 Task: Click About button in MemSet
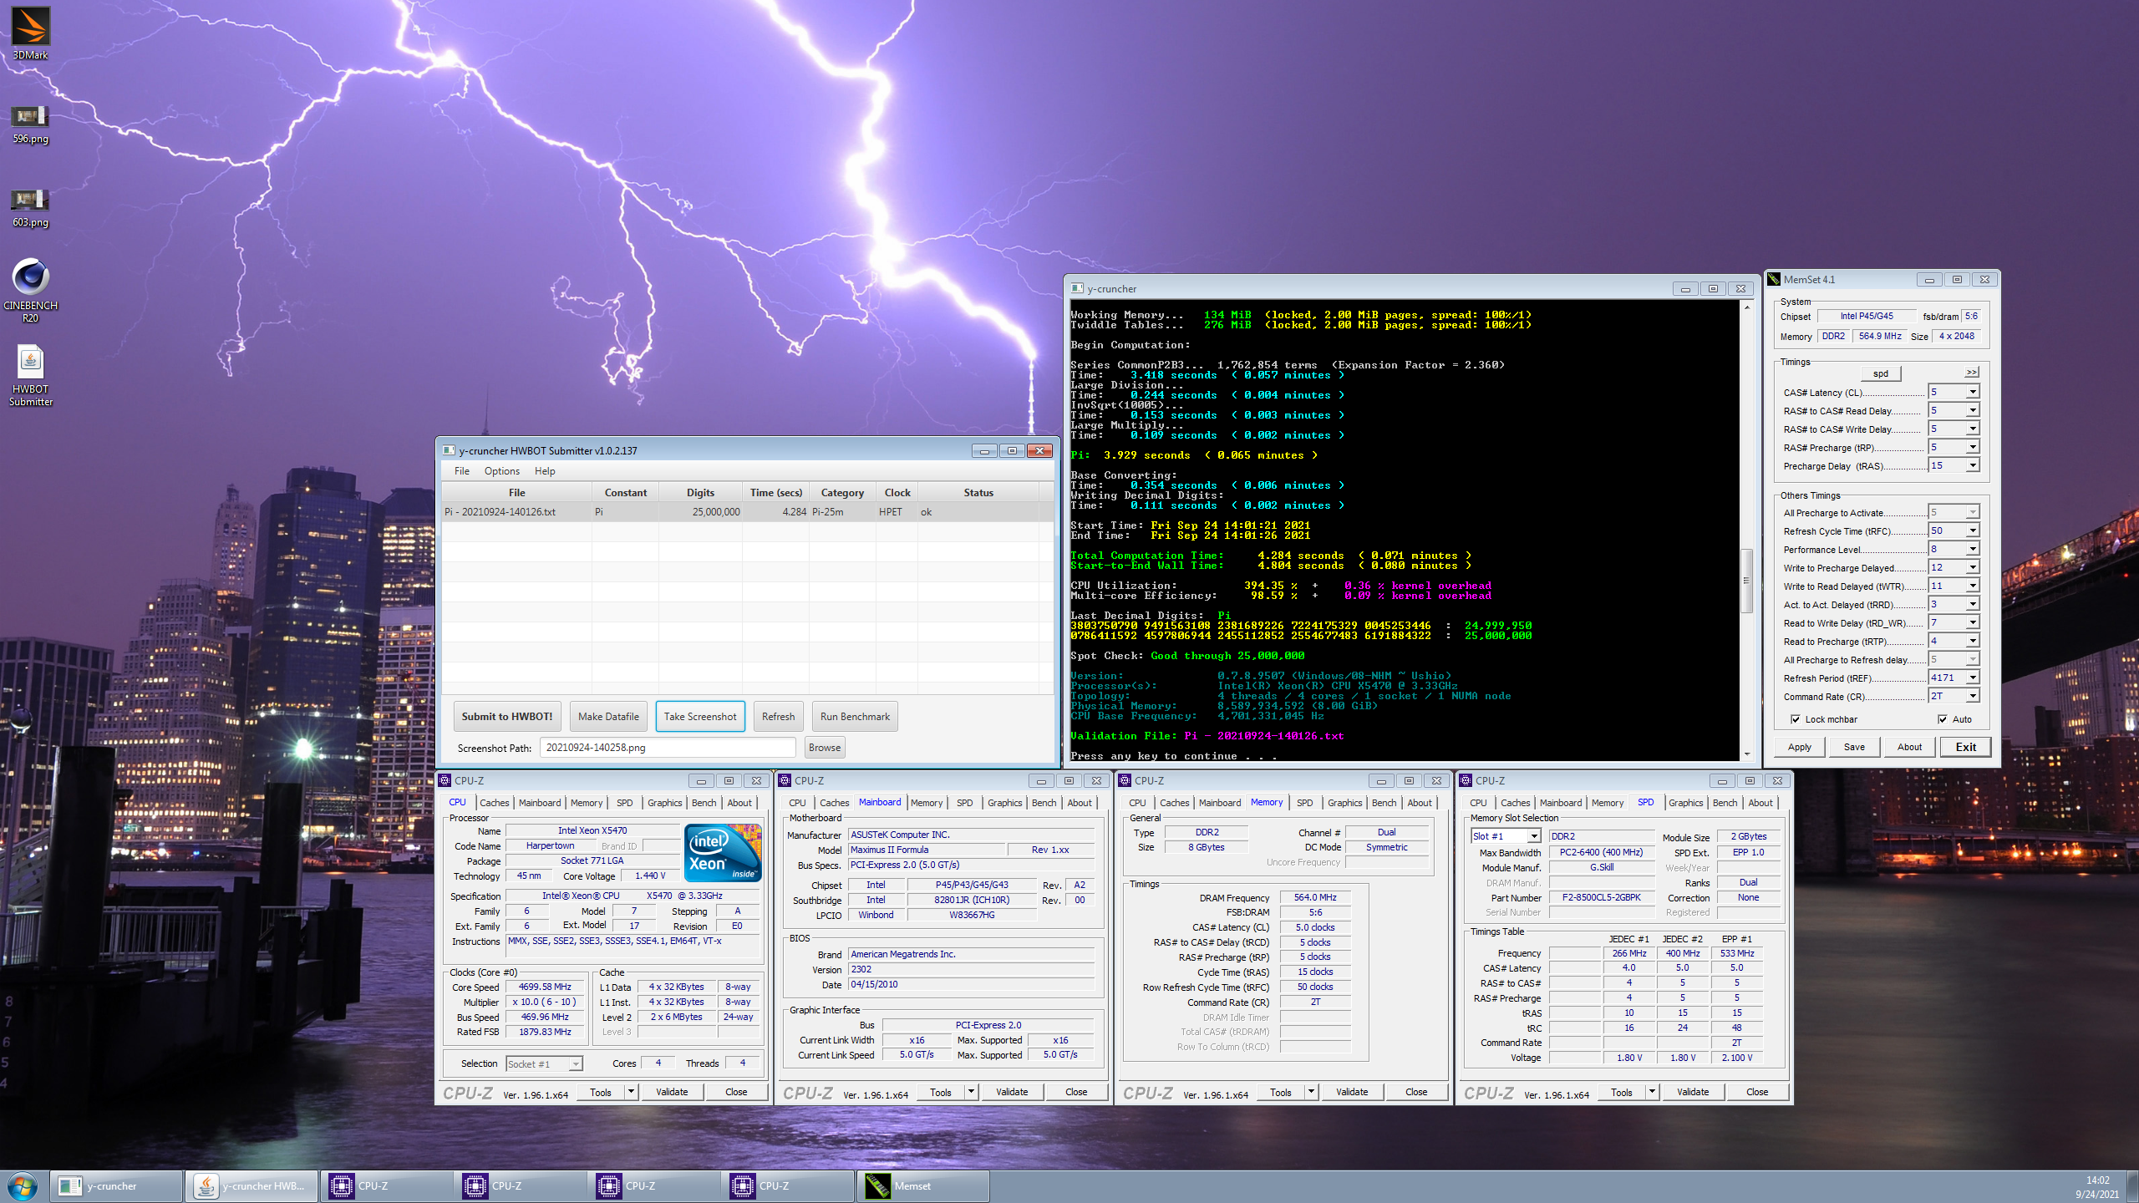(x=1909, y=747)
